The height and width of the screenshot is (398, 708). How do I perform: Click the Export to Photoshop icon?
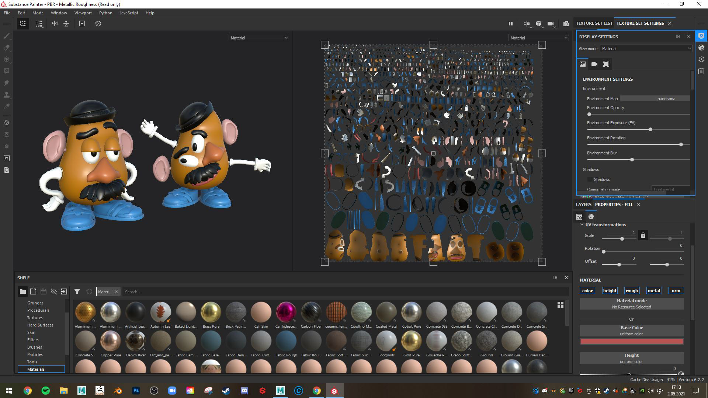click(x=6, y=158)
